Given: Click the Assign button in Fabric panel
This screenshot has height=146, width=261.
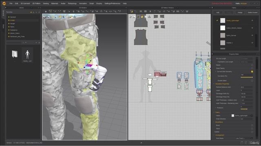Looking at the screenshot, I should (240, 13).
